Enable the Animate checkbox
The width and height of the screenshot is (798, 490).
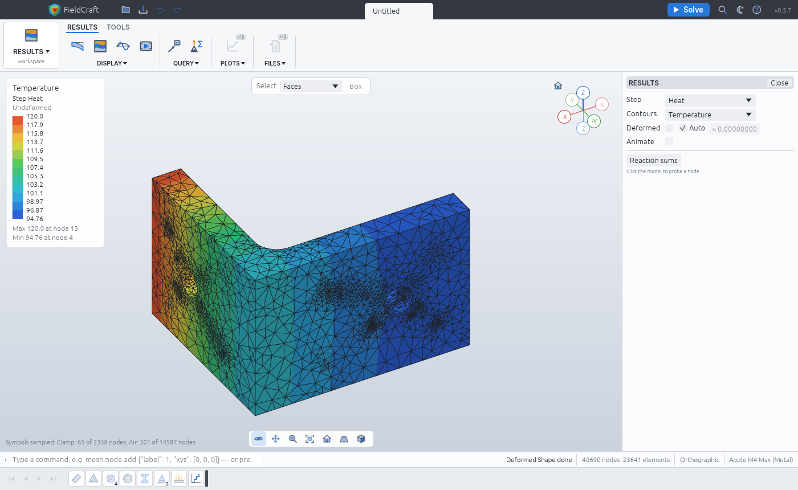[x=669, y=141]
